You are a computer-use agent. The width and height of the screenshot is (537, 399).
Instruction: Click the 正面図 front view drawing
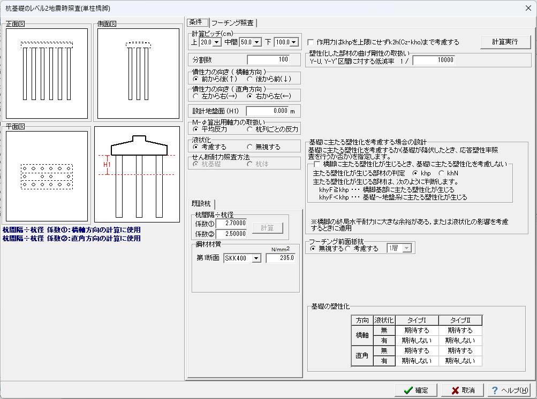pos(47,74)
